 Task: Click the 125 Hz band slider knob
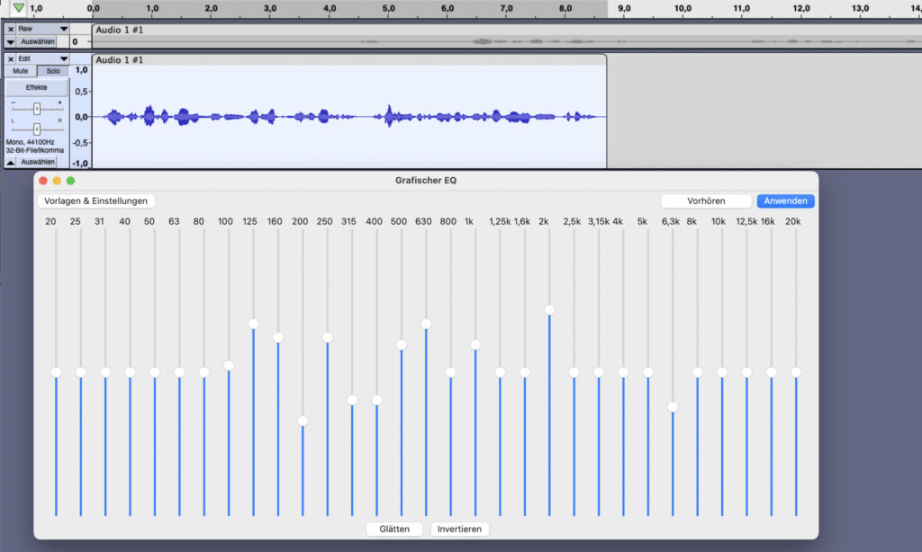click(253, 325)
